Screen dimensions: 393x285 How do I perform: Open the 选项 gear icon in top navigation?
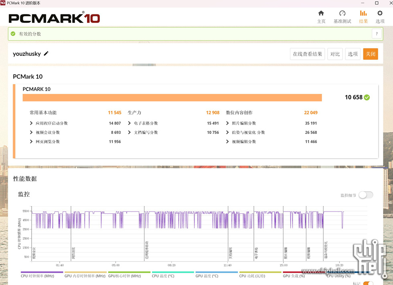380,13
